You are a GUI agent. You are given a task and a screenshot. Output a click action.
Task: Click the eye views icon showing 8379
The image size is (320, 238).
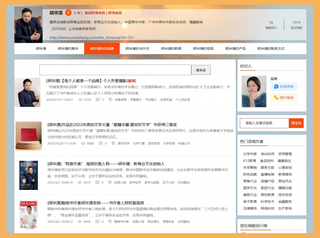click(x=79, y=182)
